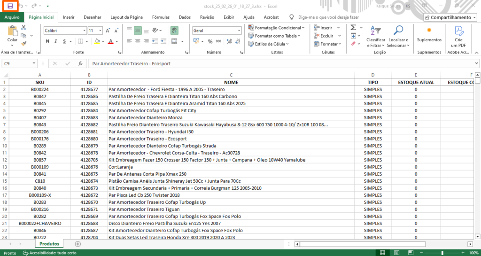Click the percent style icon
The width and height of the screenshot is (481, 256).
click(210, 41)
